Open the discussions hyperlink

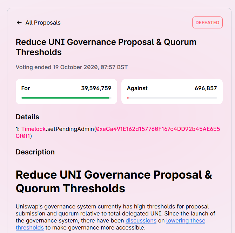point(141,221)
